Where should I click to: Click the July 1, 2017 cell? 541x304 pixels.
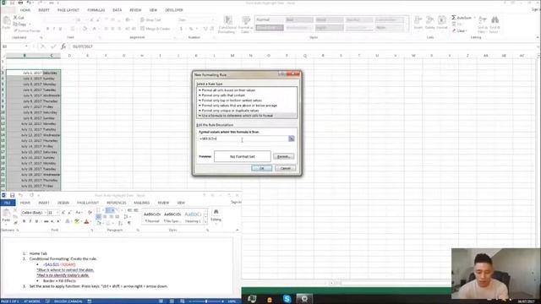click(x=25, y=73)
